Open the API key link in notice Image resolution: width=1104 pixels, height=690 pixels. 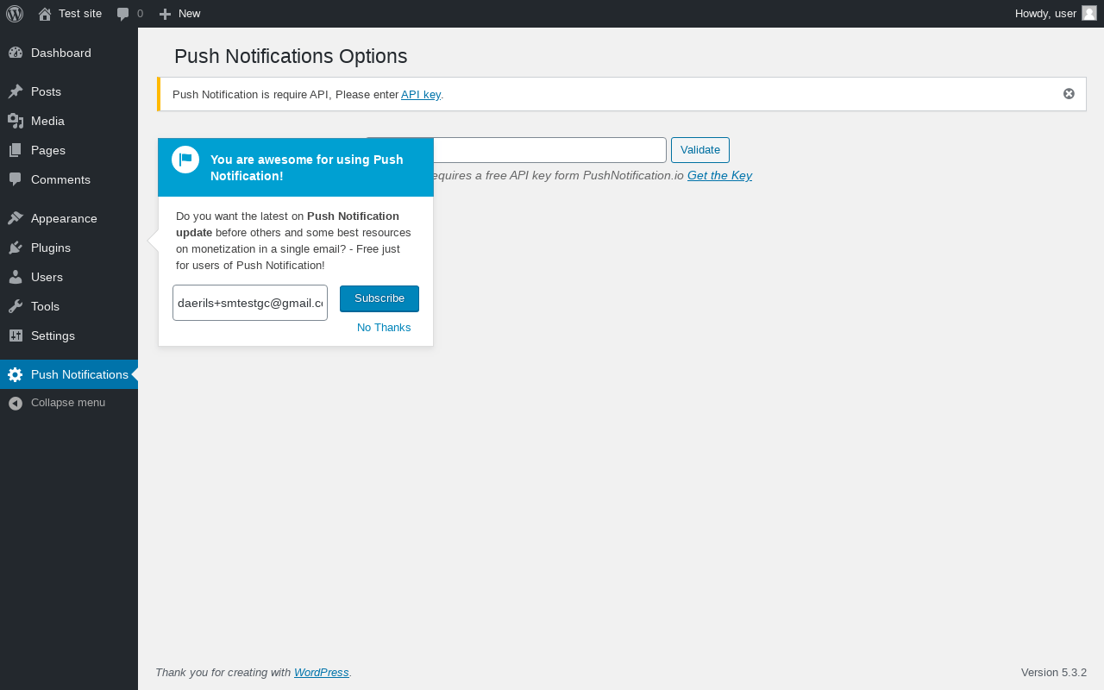[421, 94]
